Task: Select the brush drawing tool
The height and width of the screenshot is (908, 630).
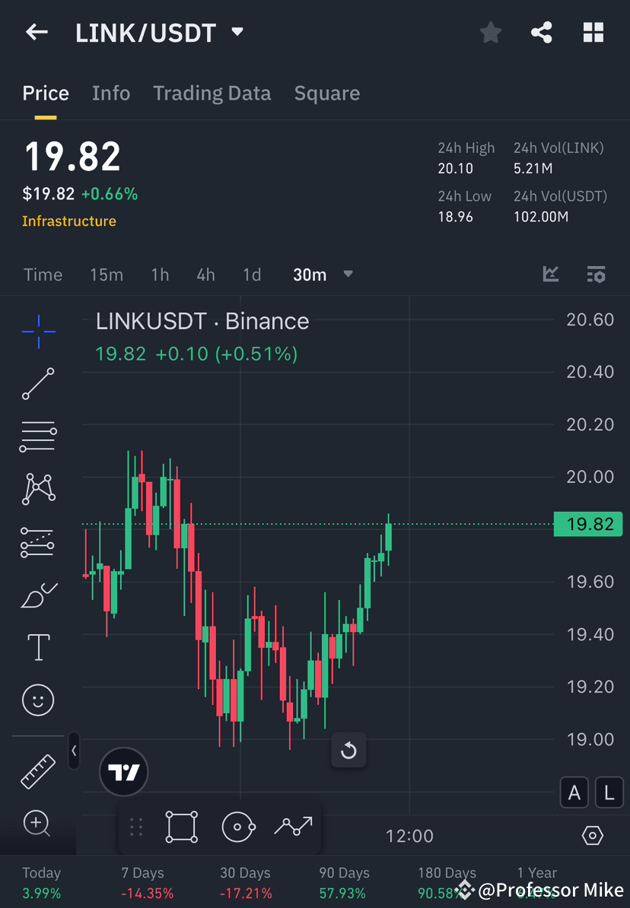Action: pos(38,594)
